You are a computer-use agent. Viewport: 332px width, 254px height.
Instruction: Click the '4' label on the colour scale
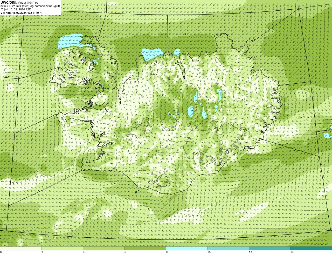pyautogui.click(x=84, y=252)
